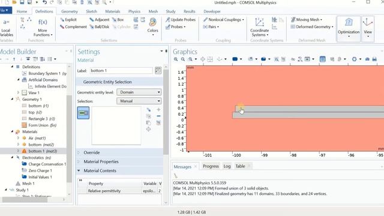Open the Colors palette menu

[153, 26]
